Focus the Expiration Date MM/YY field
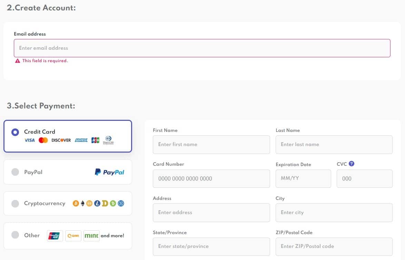This screenshot has height=260, width=405. tap(303, 179)
